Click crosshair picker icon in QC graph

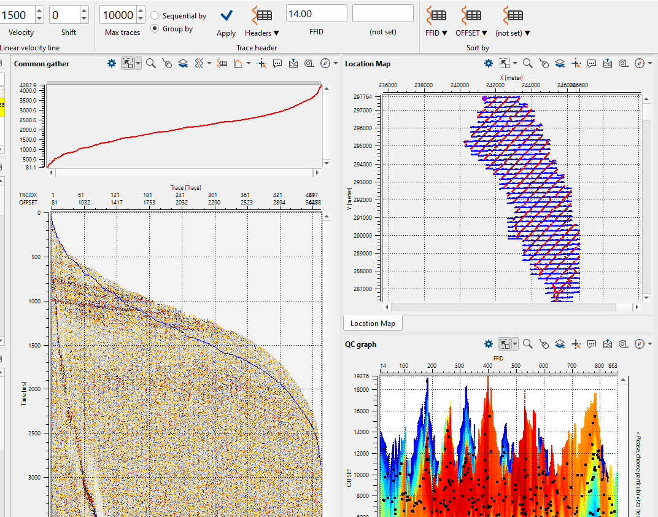coord(576,344)
